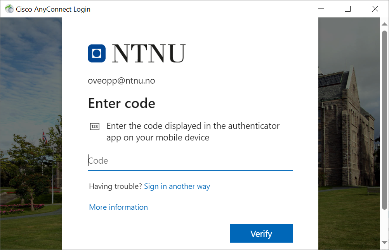Click the Cisco AnyConnect Login title text
Screen dimensions: 389x250
53,9
